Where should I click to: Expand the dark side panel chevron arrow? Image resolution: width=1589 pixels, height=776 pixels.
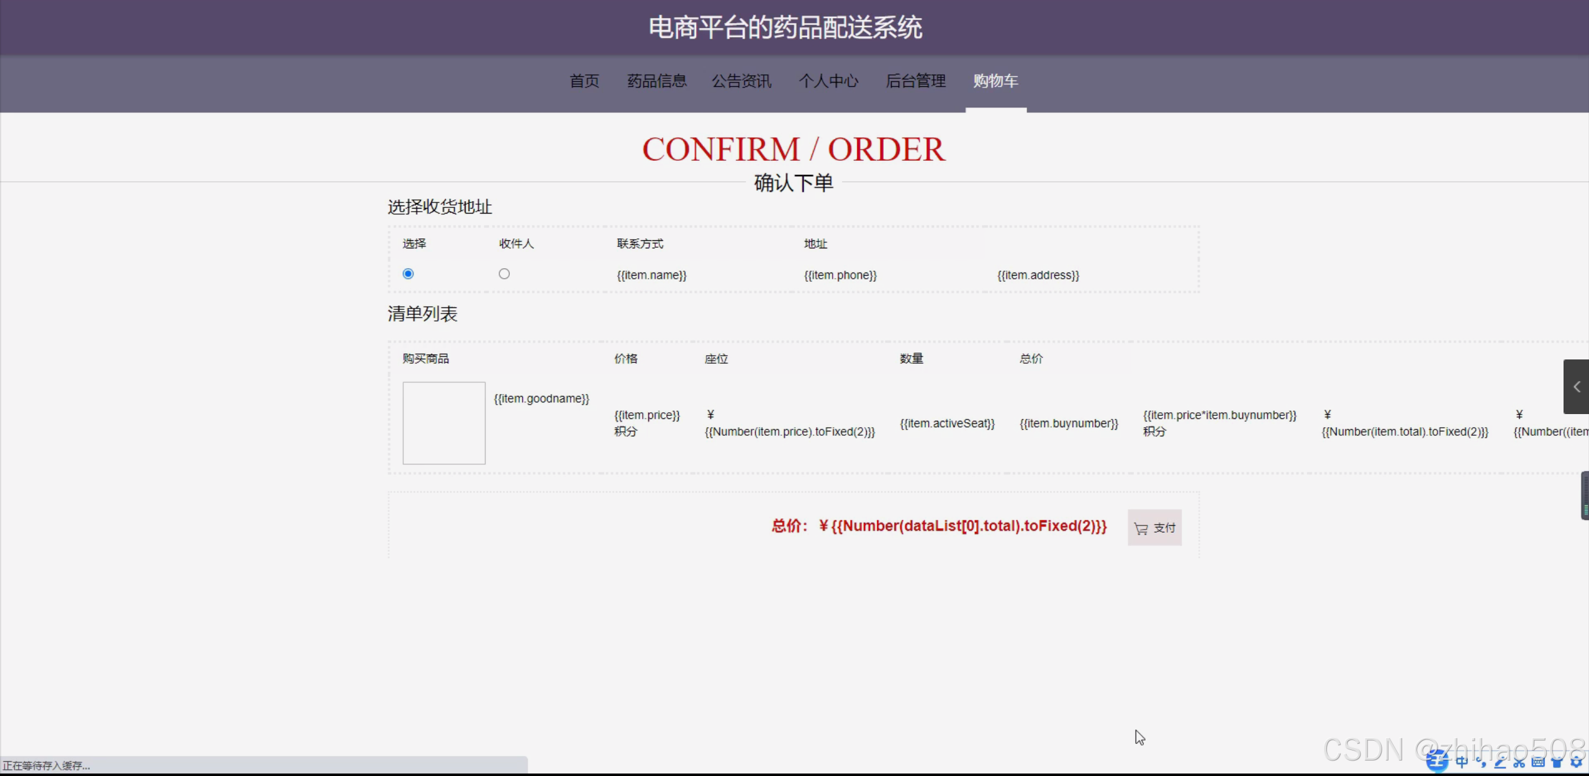click(x=1577, y=387)
